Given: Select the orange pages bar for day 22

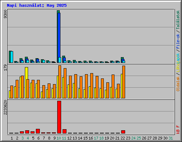Looking at the screenshot, I should [x=124, y=82].
